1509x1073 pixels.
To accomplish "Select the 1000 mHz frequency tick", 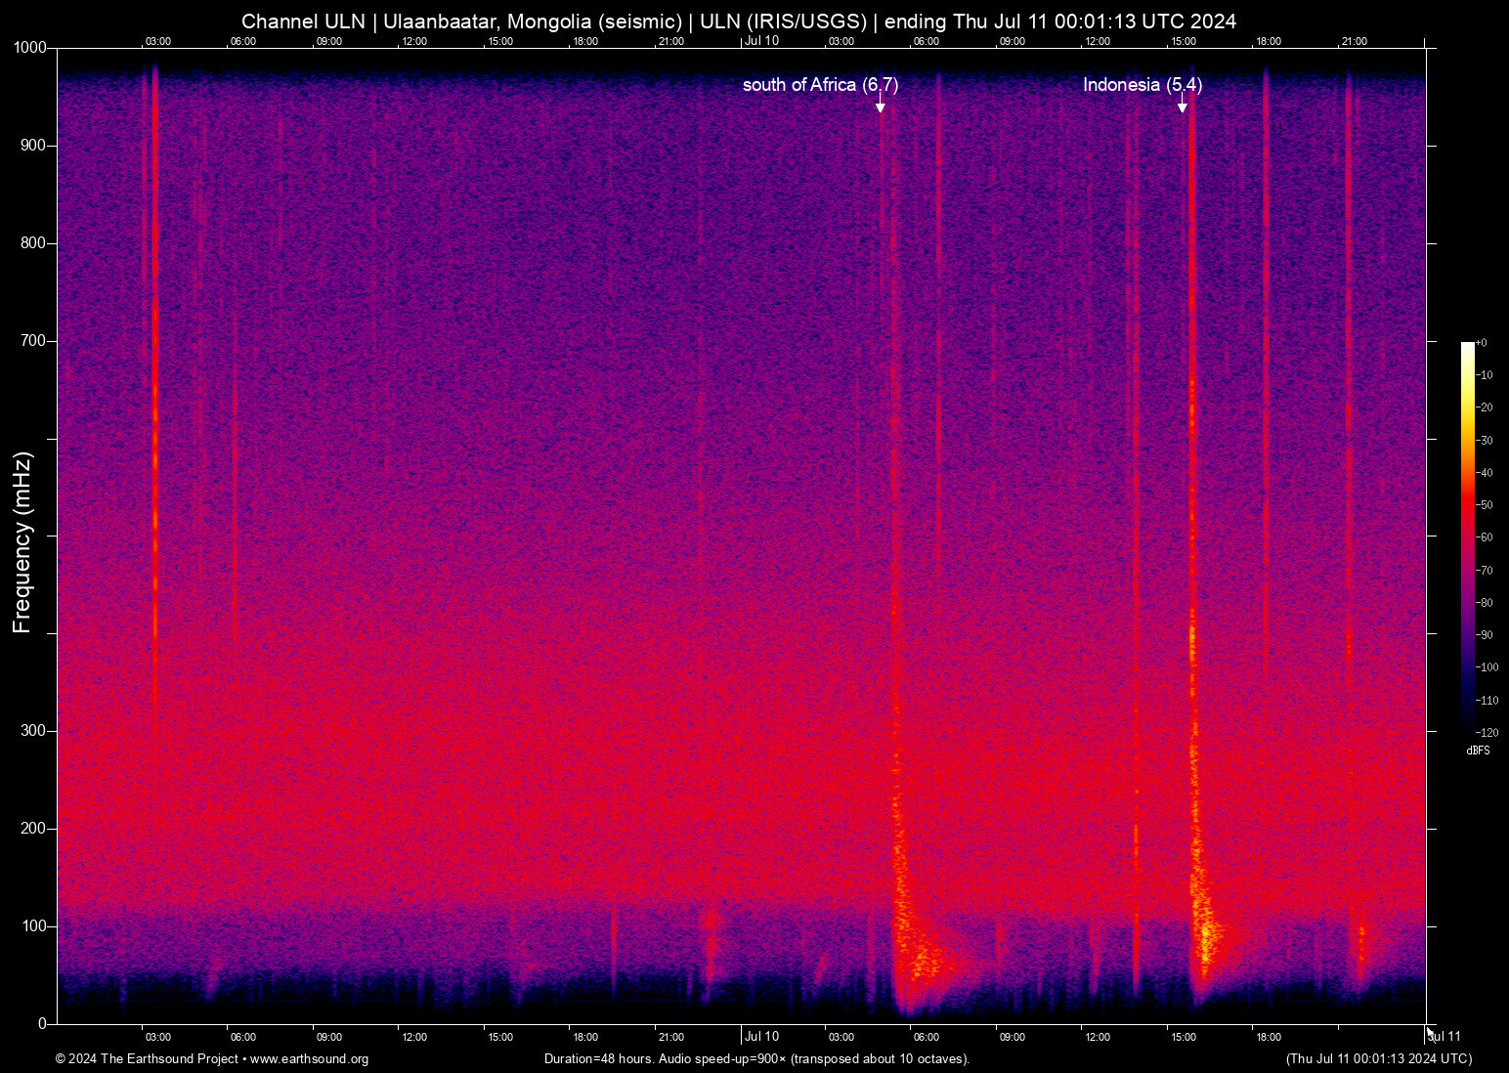I will 31,46.
